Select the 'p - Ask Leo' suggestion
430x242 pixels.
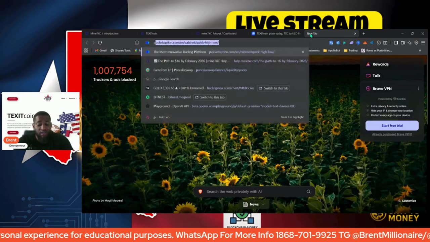pos(224,117)
